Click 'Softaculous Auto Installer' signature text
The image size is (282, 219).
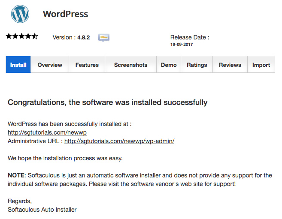click(42, 210)
